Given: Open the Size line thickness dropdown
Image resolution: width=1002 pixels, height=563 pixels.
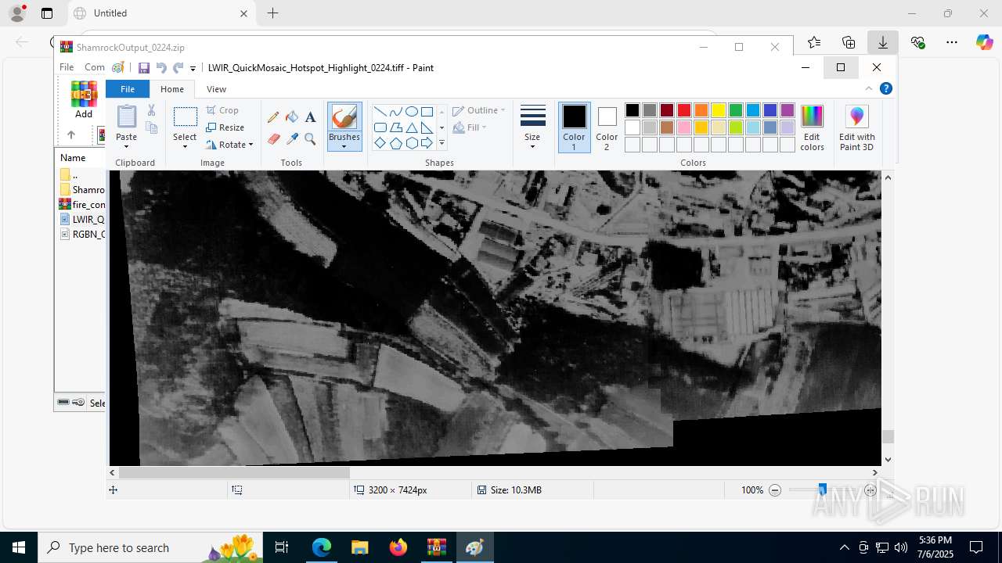Looking at the screenshot, I should point(532,127).
